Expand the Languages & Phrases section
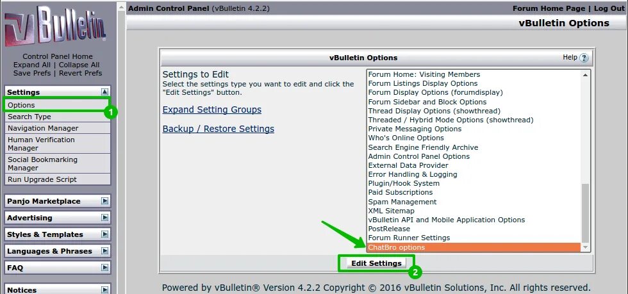Image resolution: width=628 pixels, height=294 pixels. 104,250
